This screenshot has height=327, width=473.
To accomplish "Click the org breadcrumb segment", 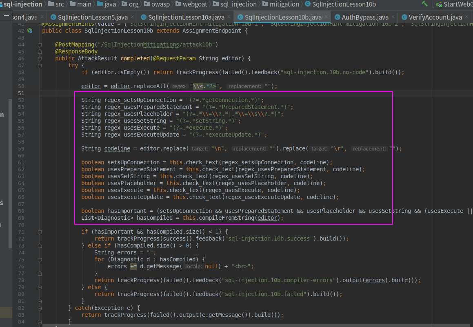I will (133, 4).
